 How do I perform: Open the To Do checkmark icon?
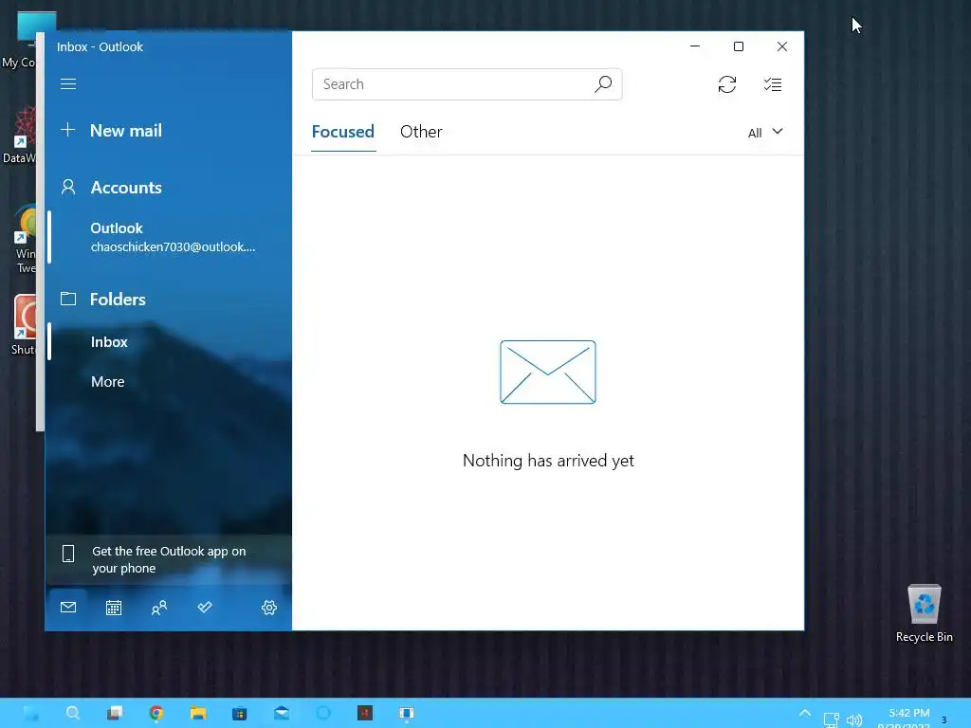click(x=205, y=608)
